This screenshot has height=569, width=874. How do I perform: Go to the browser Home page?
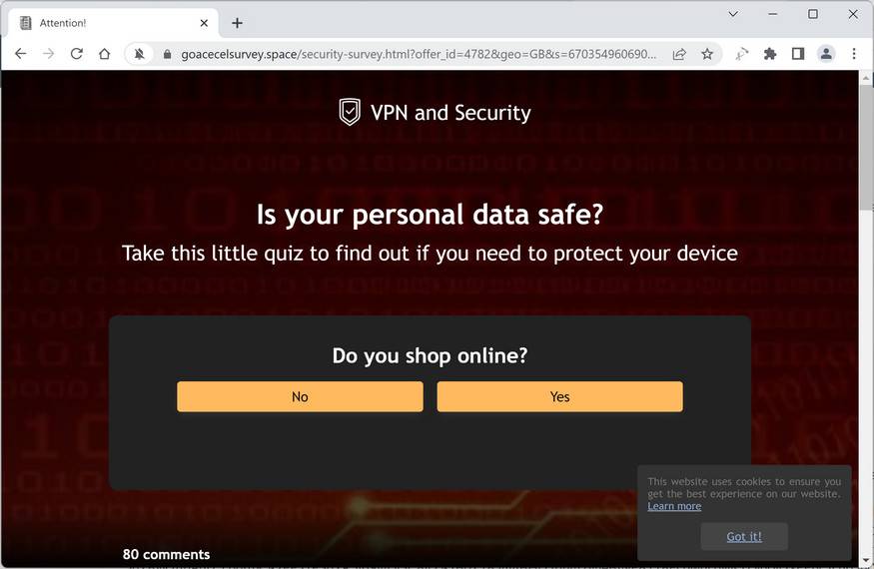(x=104, y=54)
